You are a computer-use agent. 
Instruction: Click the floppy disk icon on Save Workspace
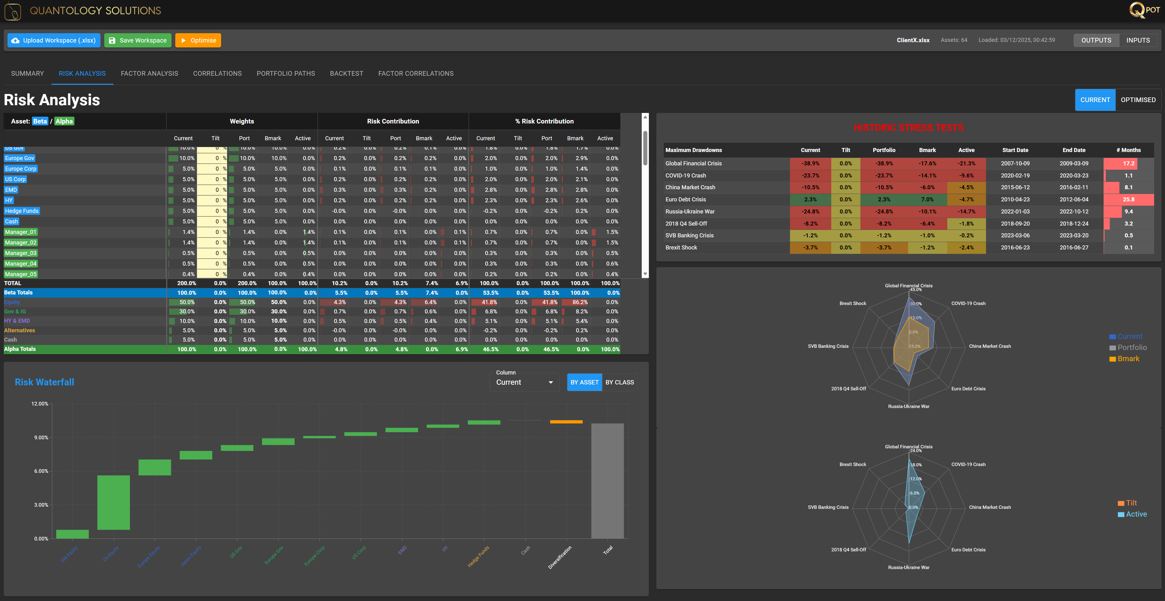coord(112,40)
